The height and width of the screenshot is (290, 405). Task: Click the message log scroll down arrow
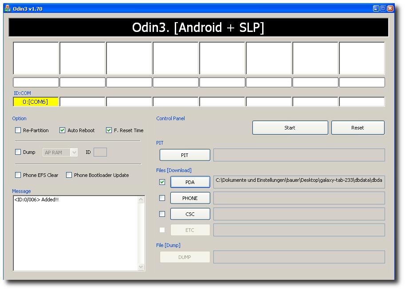tap(141, 267)
